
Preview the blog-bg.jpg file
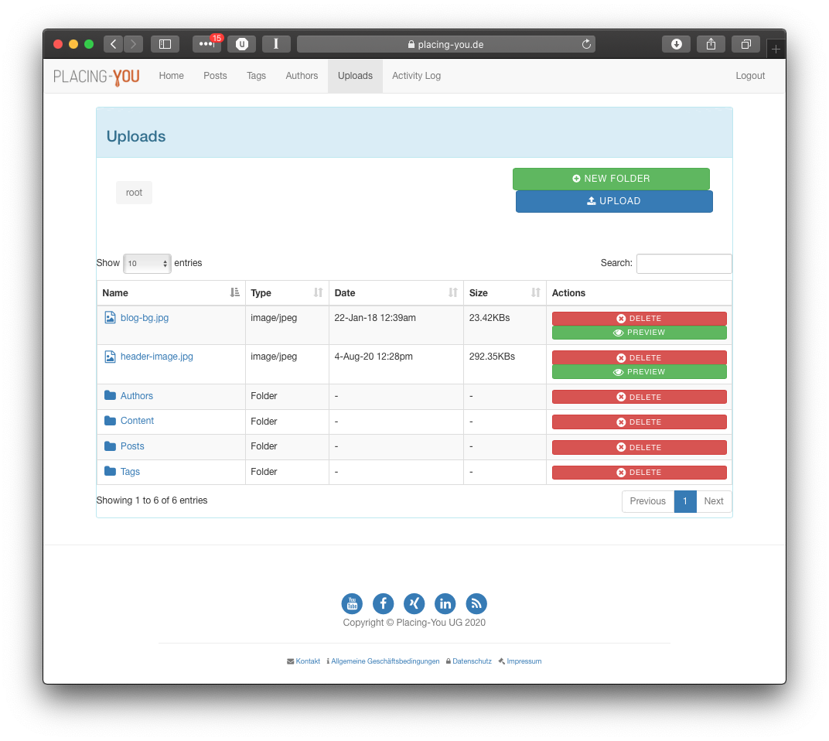coord(639,333)
